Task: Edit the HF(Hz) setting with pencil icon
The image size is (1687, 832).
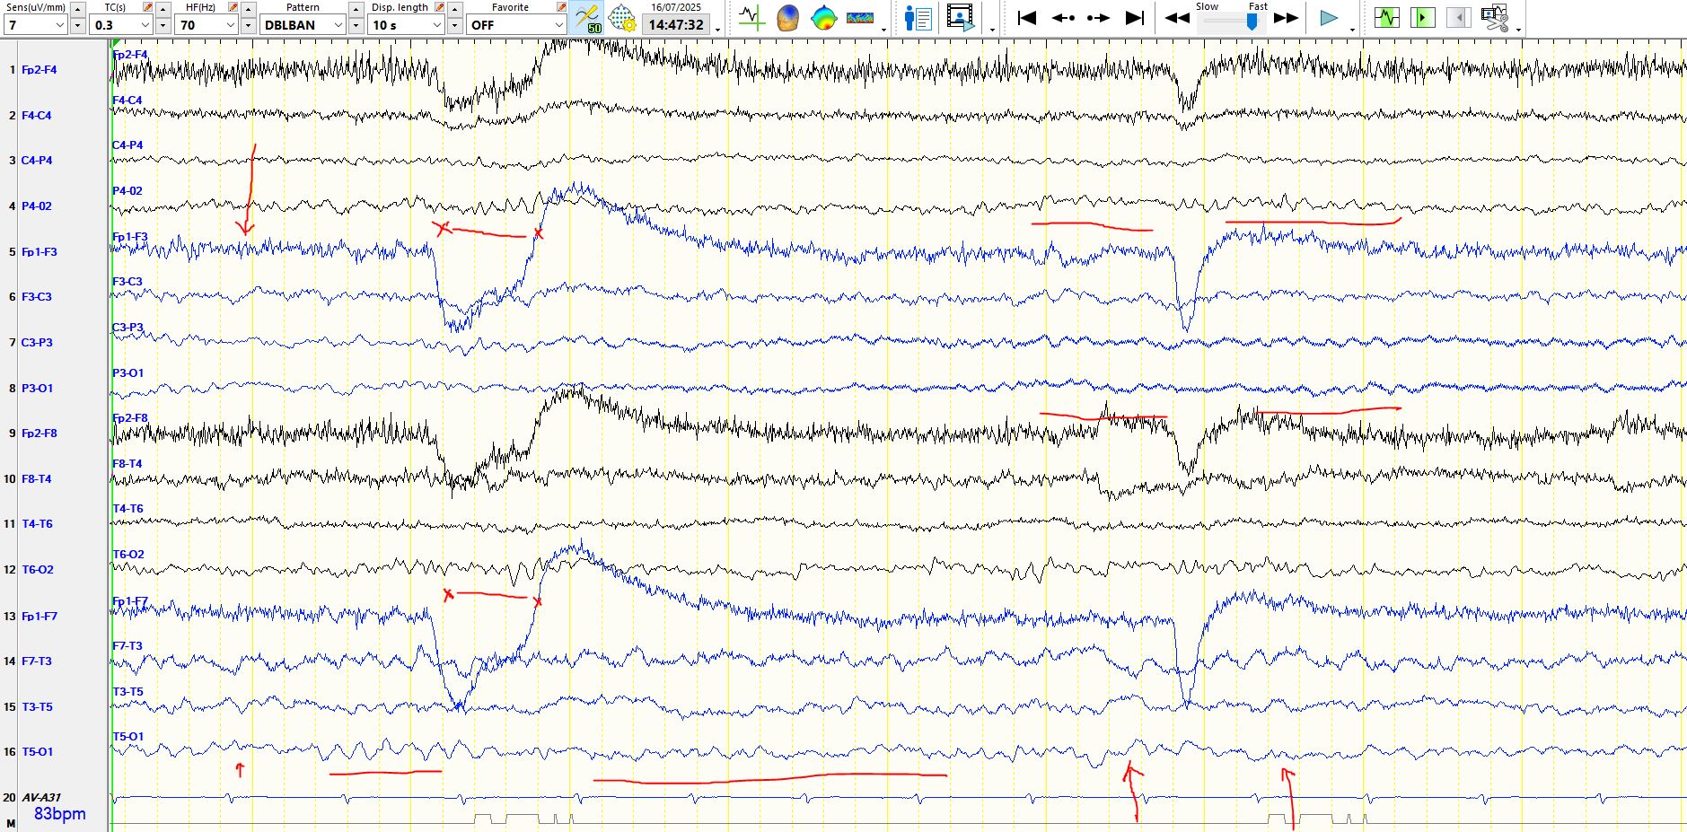Action: (x=233, y=7)
